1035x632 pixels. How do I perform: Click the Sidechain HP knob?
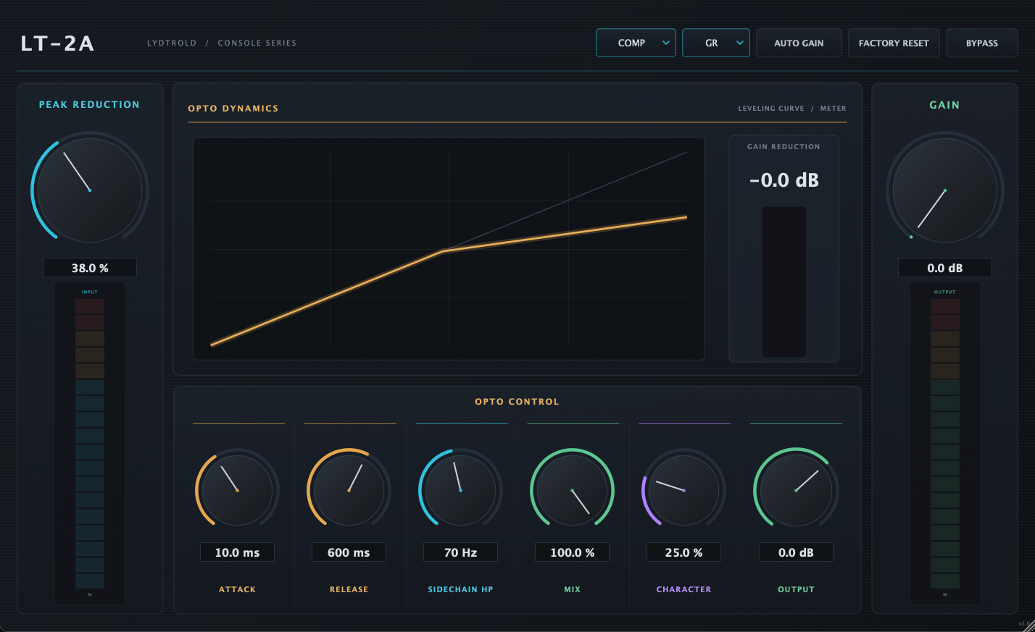(460, 490)
